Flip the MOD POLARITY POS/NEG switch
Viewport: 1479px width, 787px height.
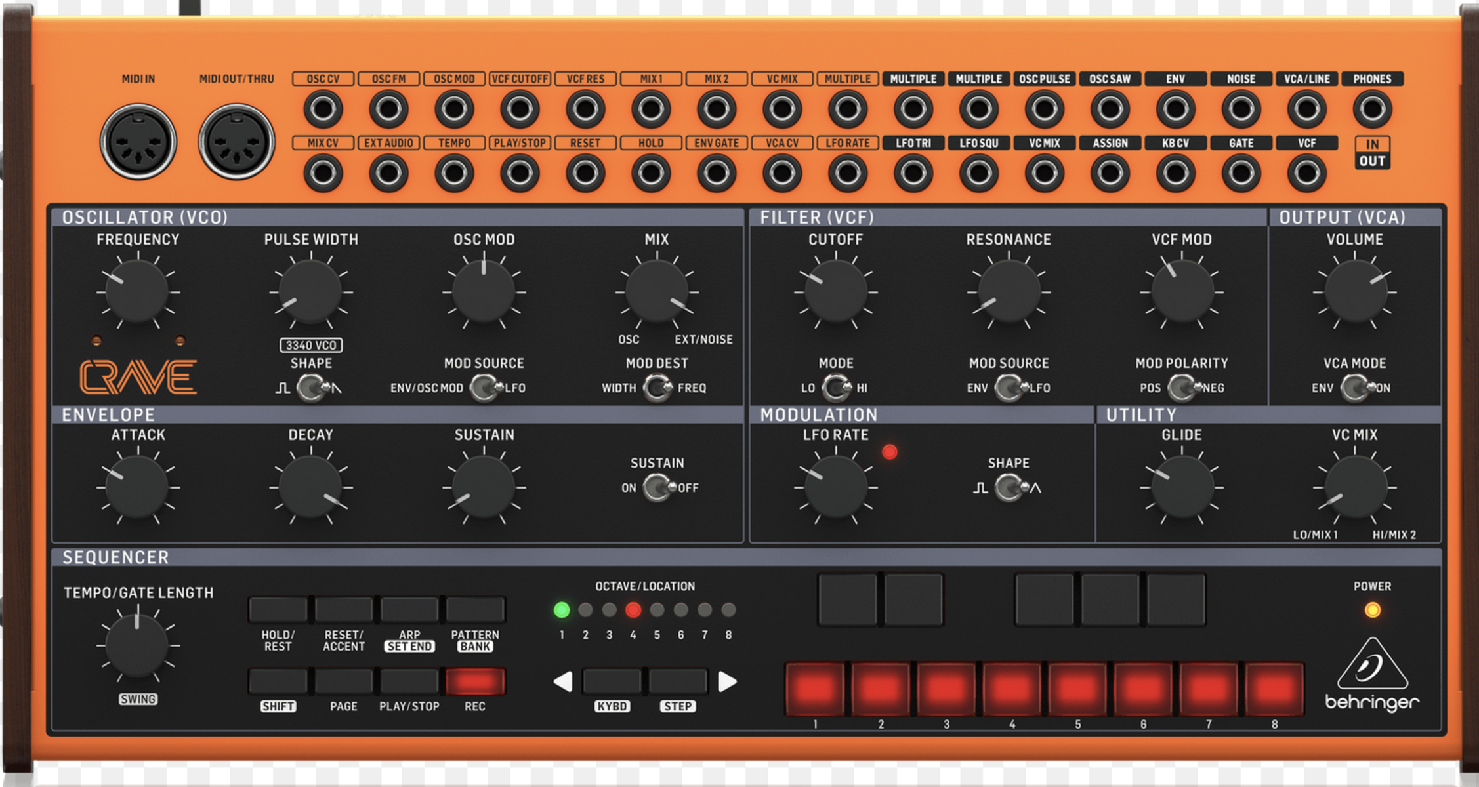1183,388
